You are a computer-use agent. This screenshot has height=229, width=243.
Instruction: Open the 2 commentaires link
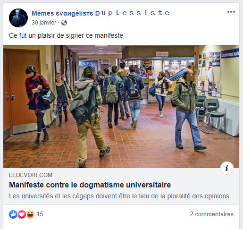[x=211, y=214]
